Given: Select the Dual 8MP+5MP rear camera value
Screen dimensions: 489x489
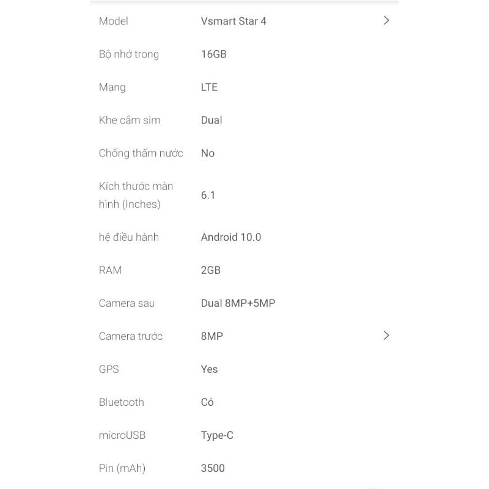Looking at the screenshot, I should pyautogui.click(x=238, y=303).
